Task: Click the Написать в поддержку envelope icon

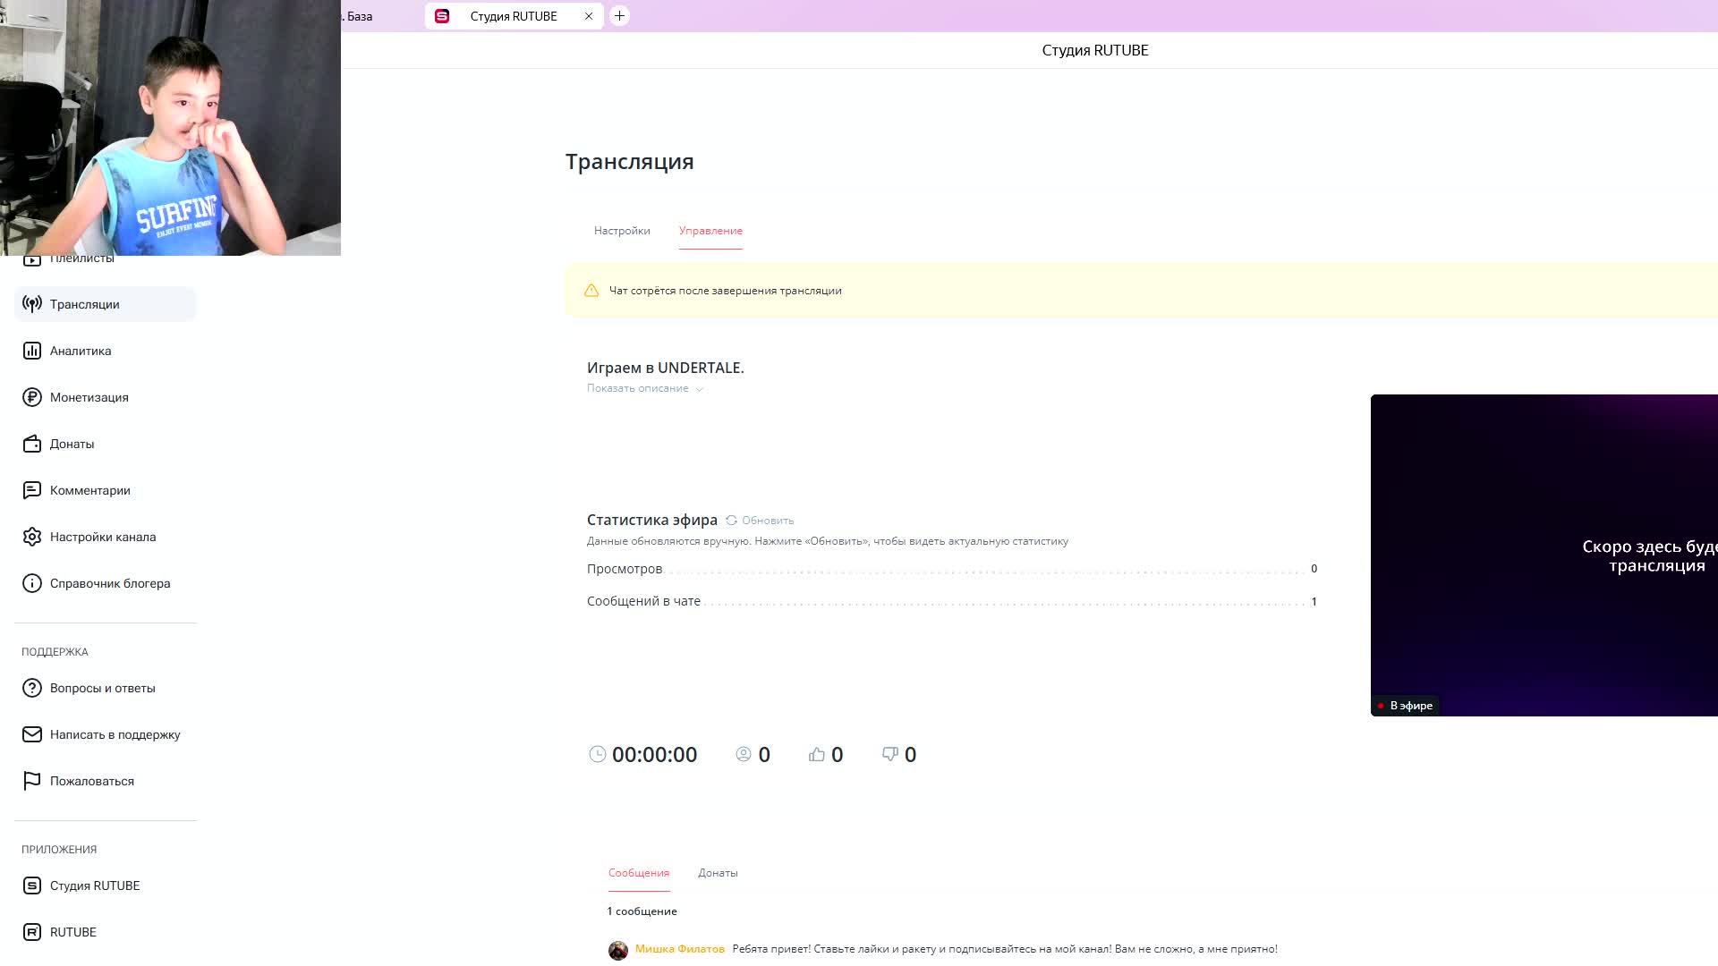Action: pyautogui.click(x=32, y=734)
